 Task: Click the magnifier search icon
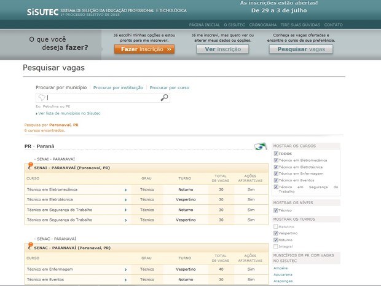pyautogui.click(x=164, y=98)
